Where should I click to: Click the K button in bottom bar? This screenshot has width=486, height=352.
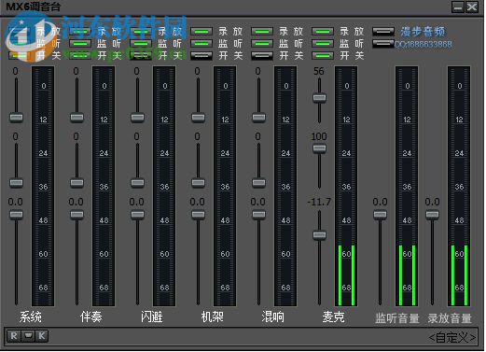pyautogui.click(x=42, y=336)
